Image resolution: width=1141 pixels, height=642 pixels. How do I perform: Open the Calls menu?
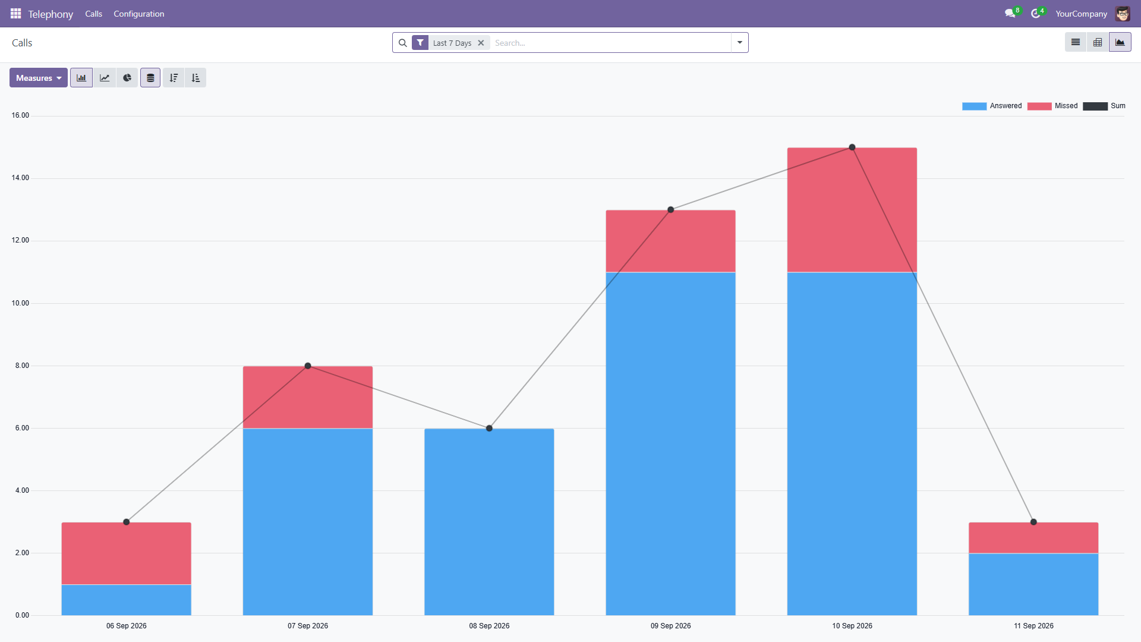pyautogui.click(x=93, y=13)
